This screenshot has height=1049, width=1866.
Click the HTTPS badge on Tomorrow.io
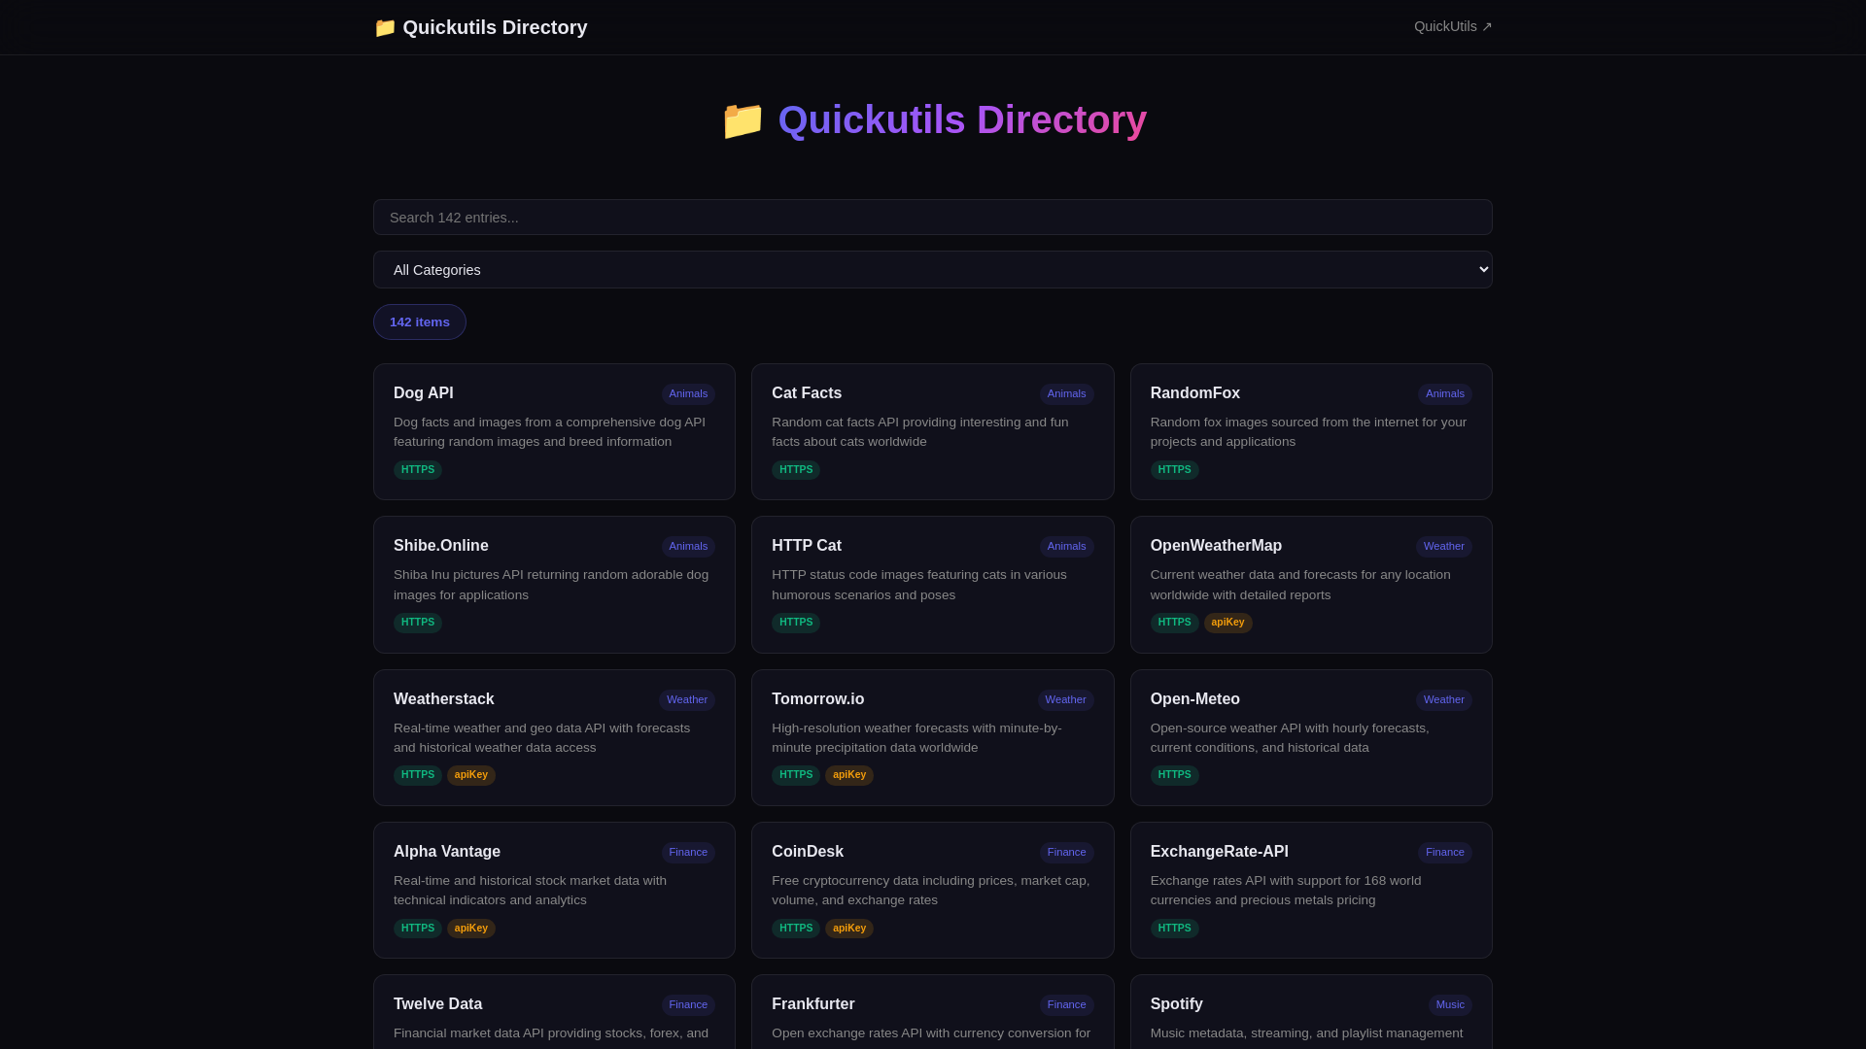(x=796, y=775)
